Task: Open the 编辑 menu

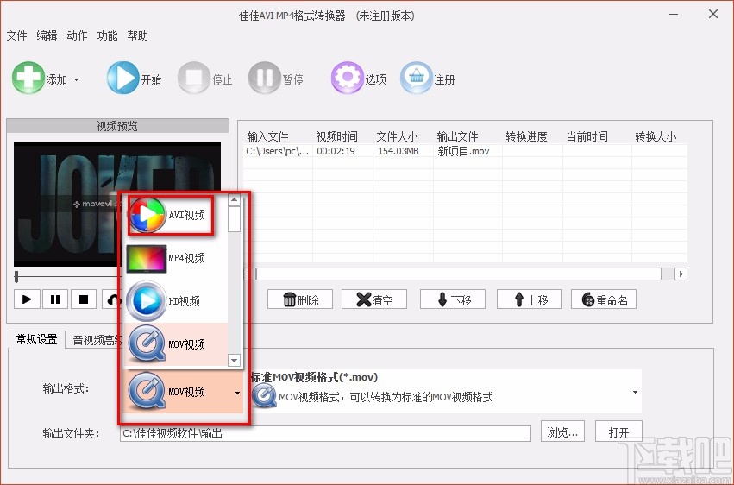Action: (47, 35)
